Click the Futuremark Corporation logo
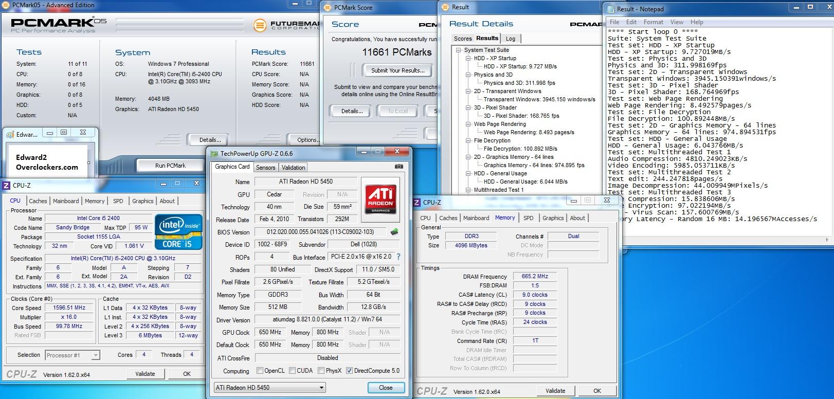834x399 pixels. coord(285,25)
